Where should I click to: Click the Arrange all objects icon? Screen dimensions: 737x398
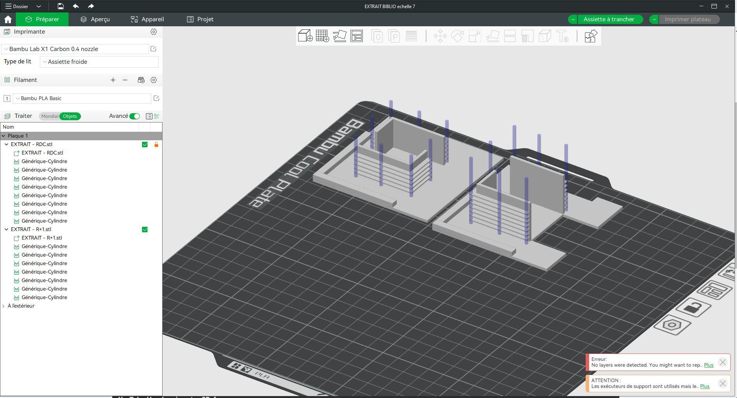pos(357,36)
